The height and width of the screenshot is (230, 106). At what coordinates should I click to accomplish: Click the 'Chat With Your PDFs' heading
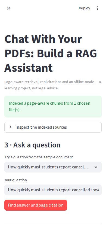tap(51, 53)
